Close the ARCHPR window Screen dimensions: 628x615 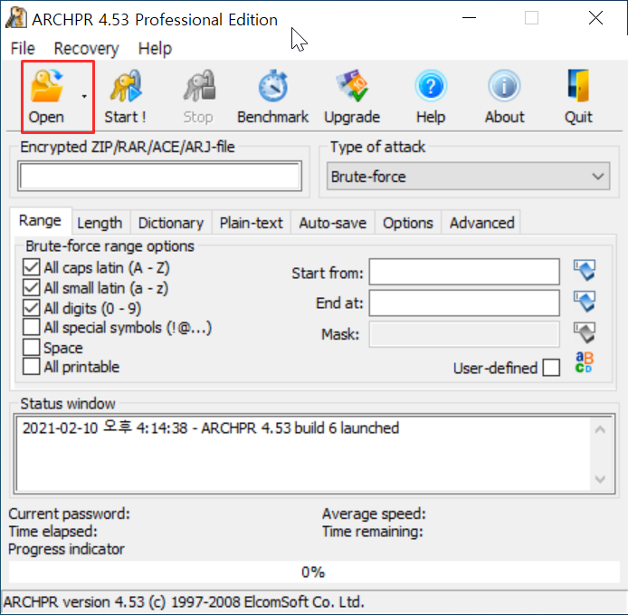pos(596,18)
